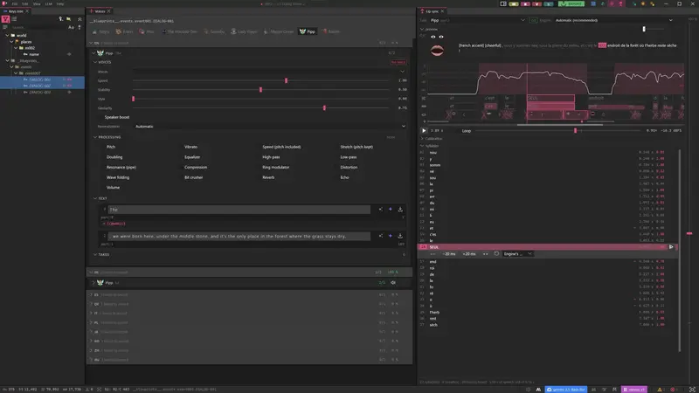Click the reset icon next to +20 ms

[496, 253]
